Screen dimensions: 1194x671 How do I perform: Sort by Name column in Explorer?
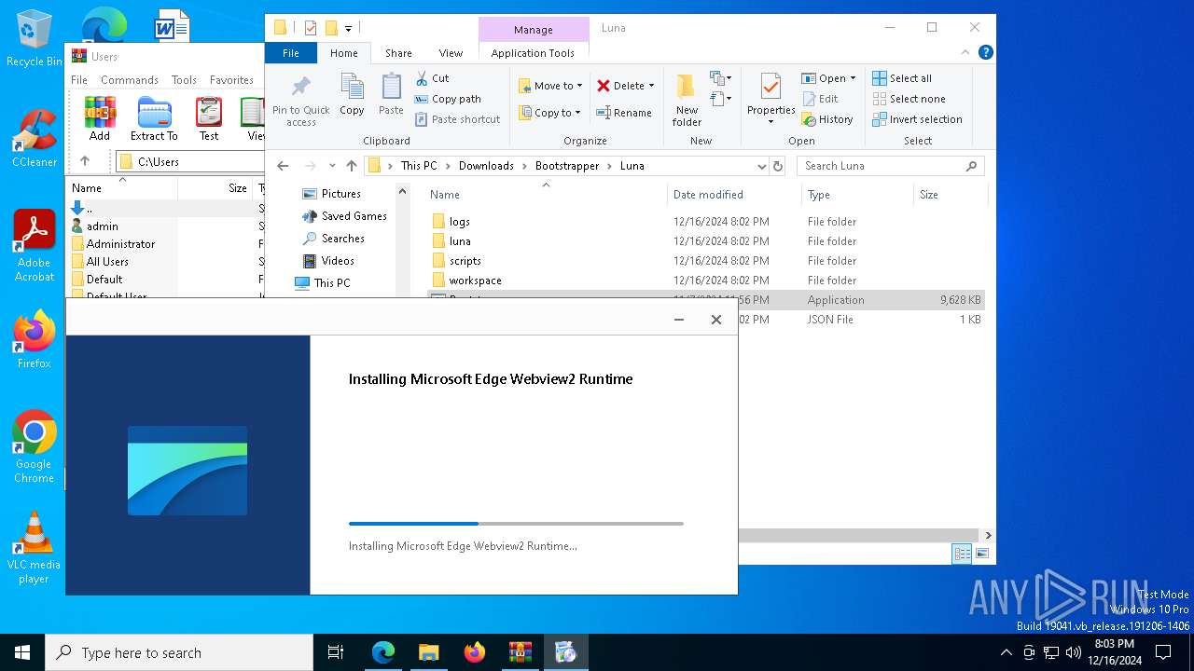[x=546, y=195]
